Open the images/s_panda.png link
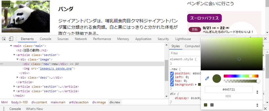269x111 pixels. [x=57, y=68]
